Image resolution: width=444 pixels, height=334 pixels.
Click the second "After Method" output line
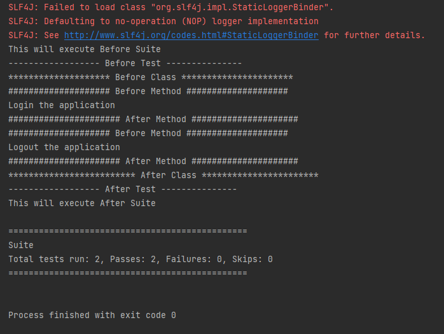click(153, 162)
